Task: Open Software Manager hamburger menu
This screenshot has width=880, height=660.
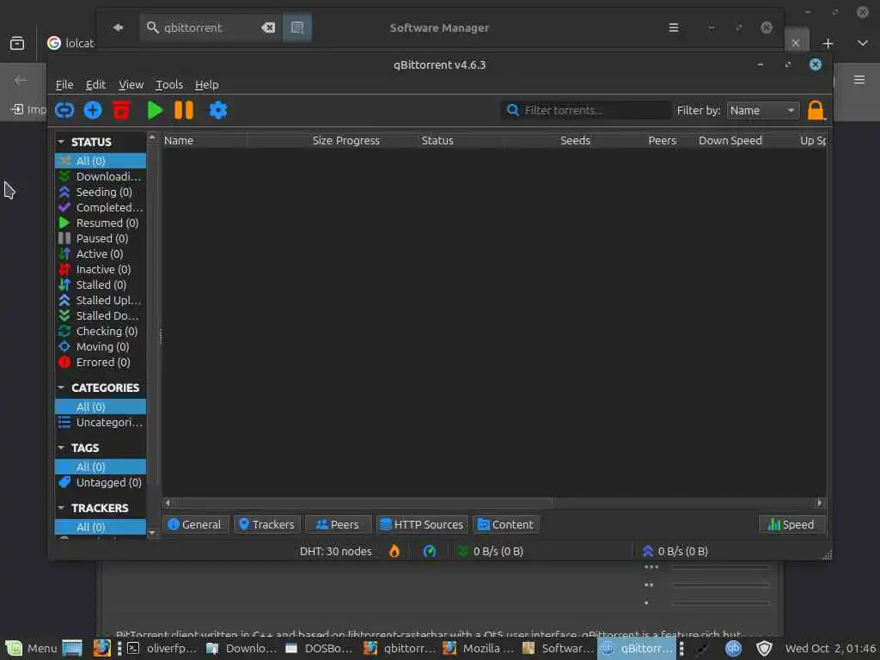Action: tap(674, 27)
